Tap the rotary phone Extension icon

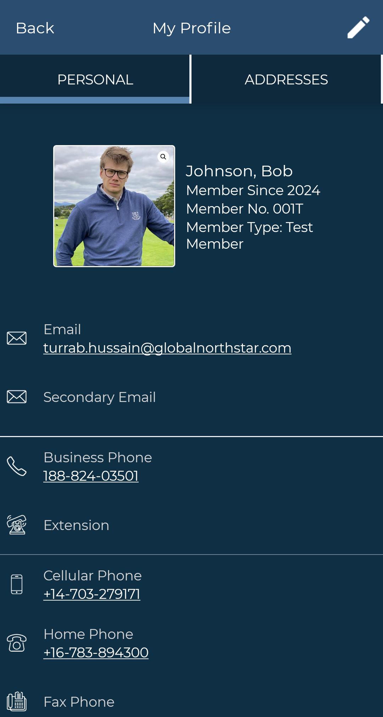[x=17, y=525]
